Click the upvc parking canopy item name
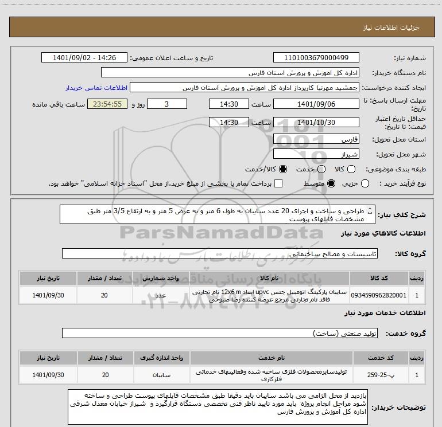This screenshot has width=442, height=427. click(269, 295)
